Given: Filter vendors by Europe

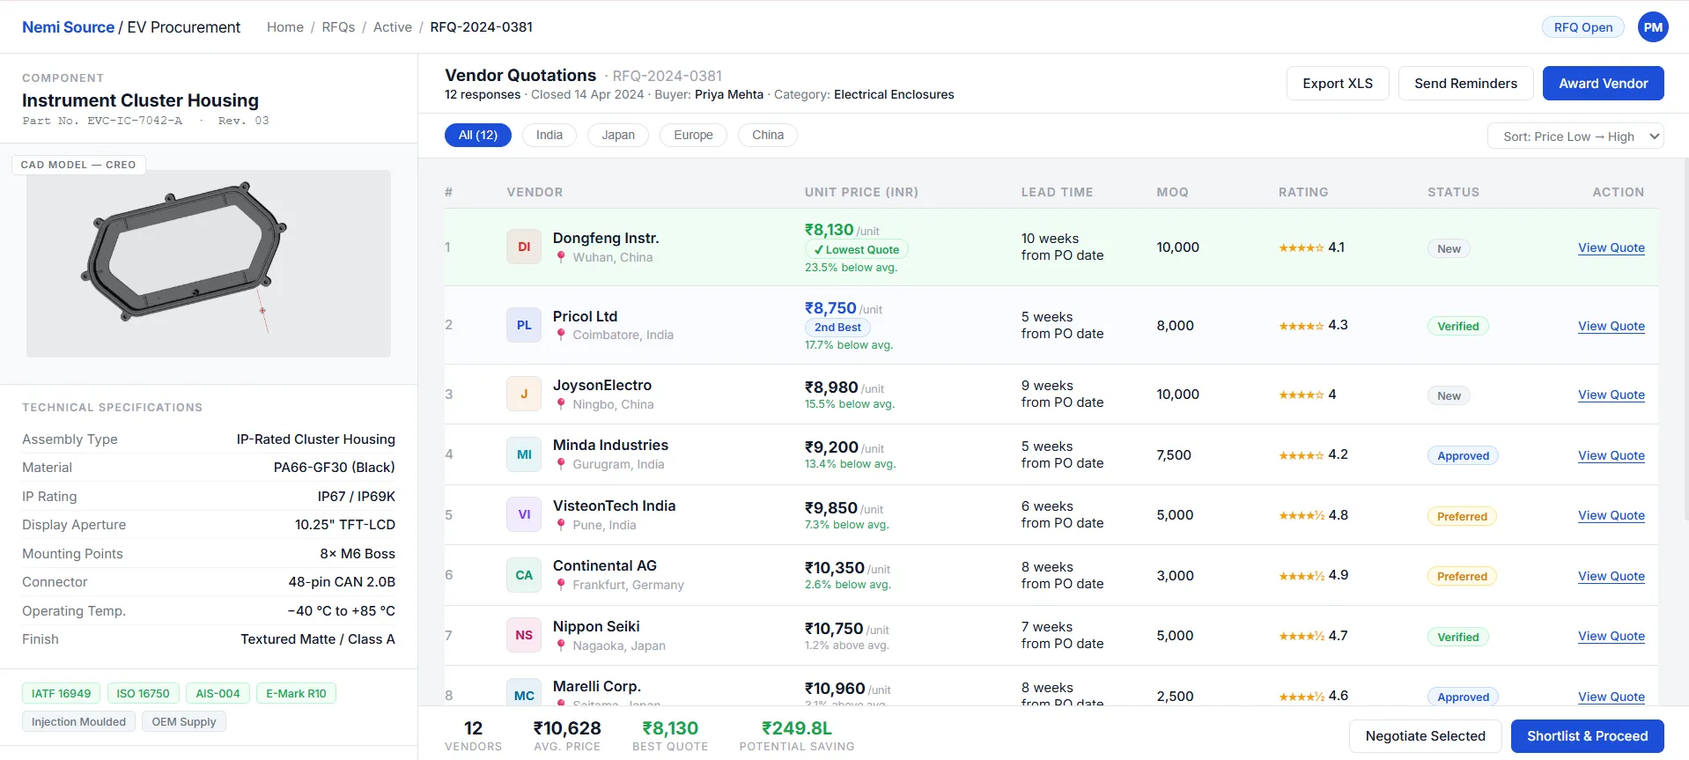Looking at the screenshot, I should pyautogui.click(x=693, y=135).
